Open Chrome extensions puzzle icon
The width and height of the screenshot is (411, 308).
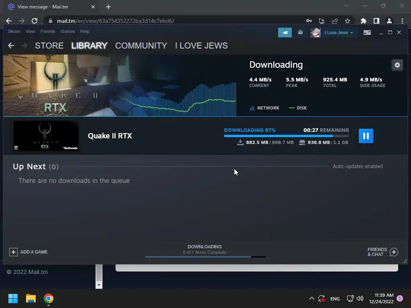[x=364, y=21]
